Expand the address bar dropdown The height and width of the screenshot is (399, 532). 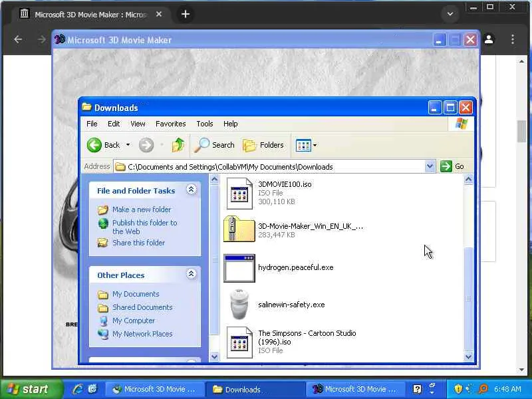pyautogui.click(x=430, y=166)
